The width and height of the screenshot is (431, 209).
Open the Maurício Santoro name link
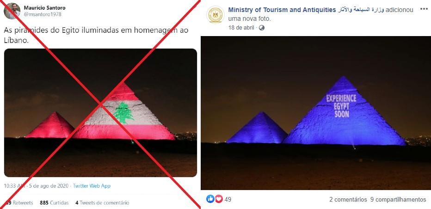pos(44,8)
